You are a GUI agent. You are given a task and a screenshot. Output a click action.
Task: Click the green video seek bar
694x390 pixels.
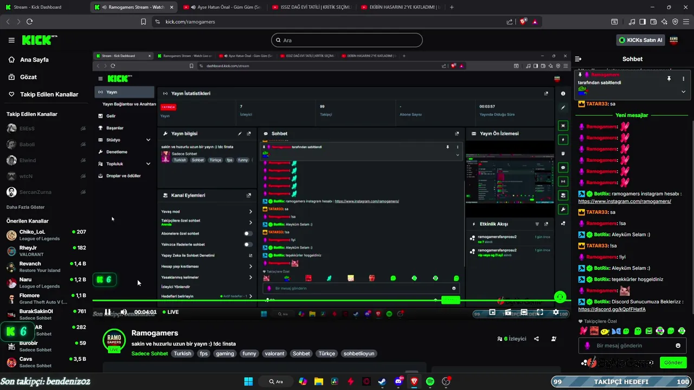click(x=331, y=301)
